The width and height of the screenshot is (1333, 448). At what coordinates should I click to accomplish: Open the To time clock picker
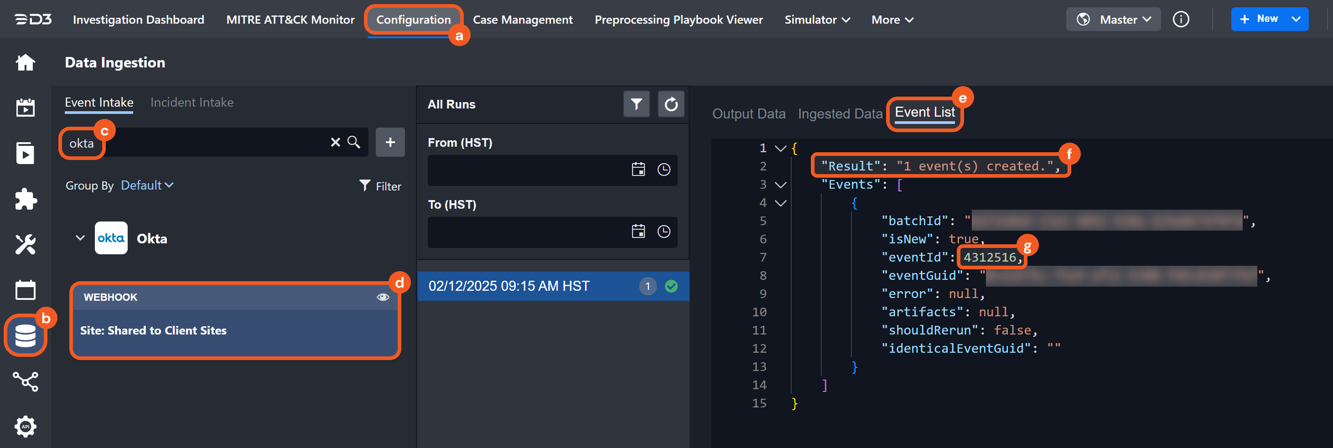664,231
